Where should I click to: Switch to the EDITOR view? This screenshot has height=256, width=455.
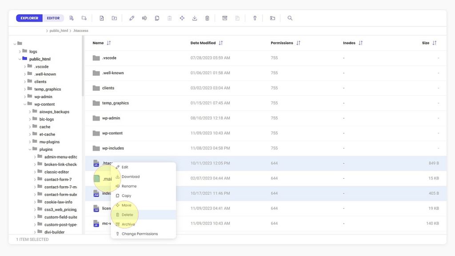click(x=53, y=18)
